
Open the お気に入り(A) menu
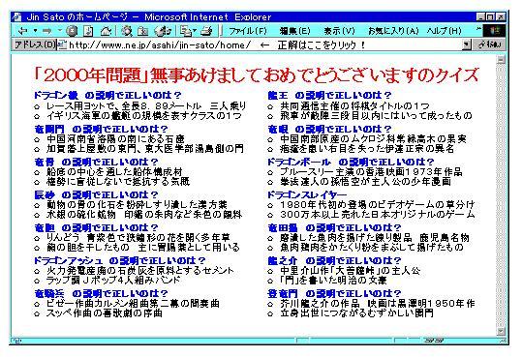click(x=393, y=31)
